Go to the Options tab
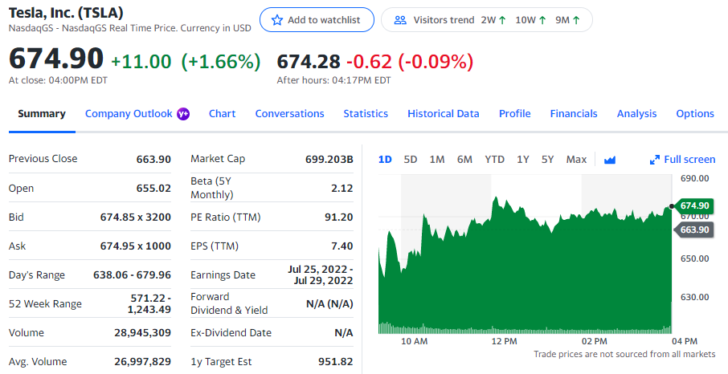The width and height of the screenshot is (728, 374). click(695, 114)
